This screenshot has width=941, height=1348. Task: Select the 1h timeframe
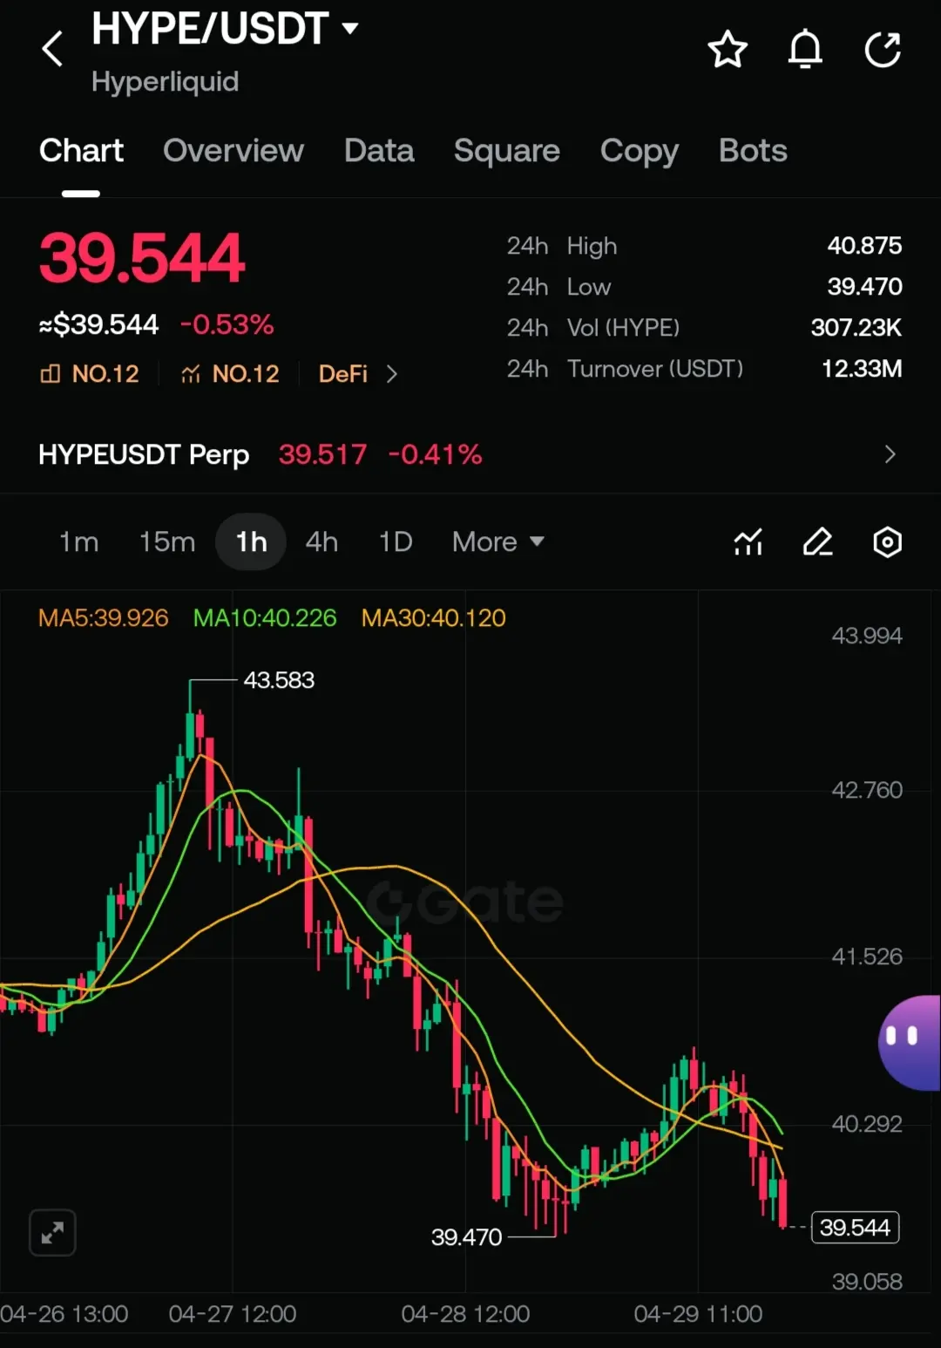click(x=251, y=542)
